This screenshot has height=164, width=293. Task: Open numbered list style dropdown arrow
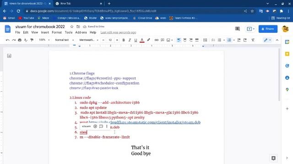(234, 40)
